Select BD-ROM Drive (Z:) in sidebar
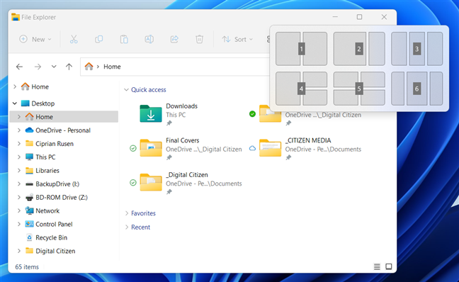The height and width of the screenshot is (282, 459). click(61, 198)
